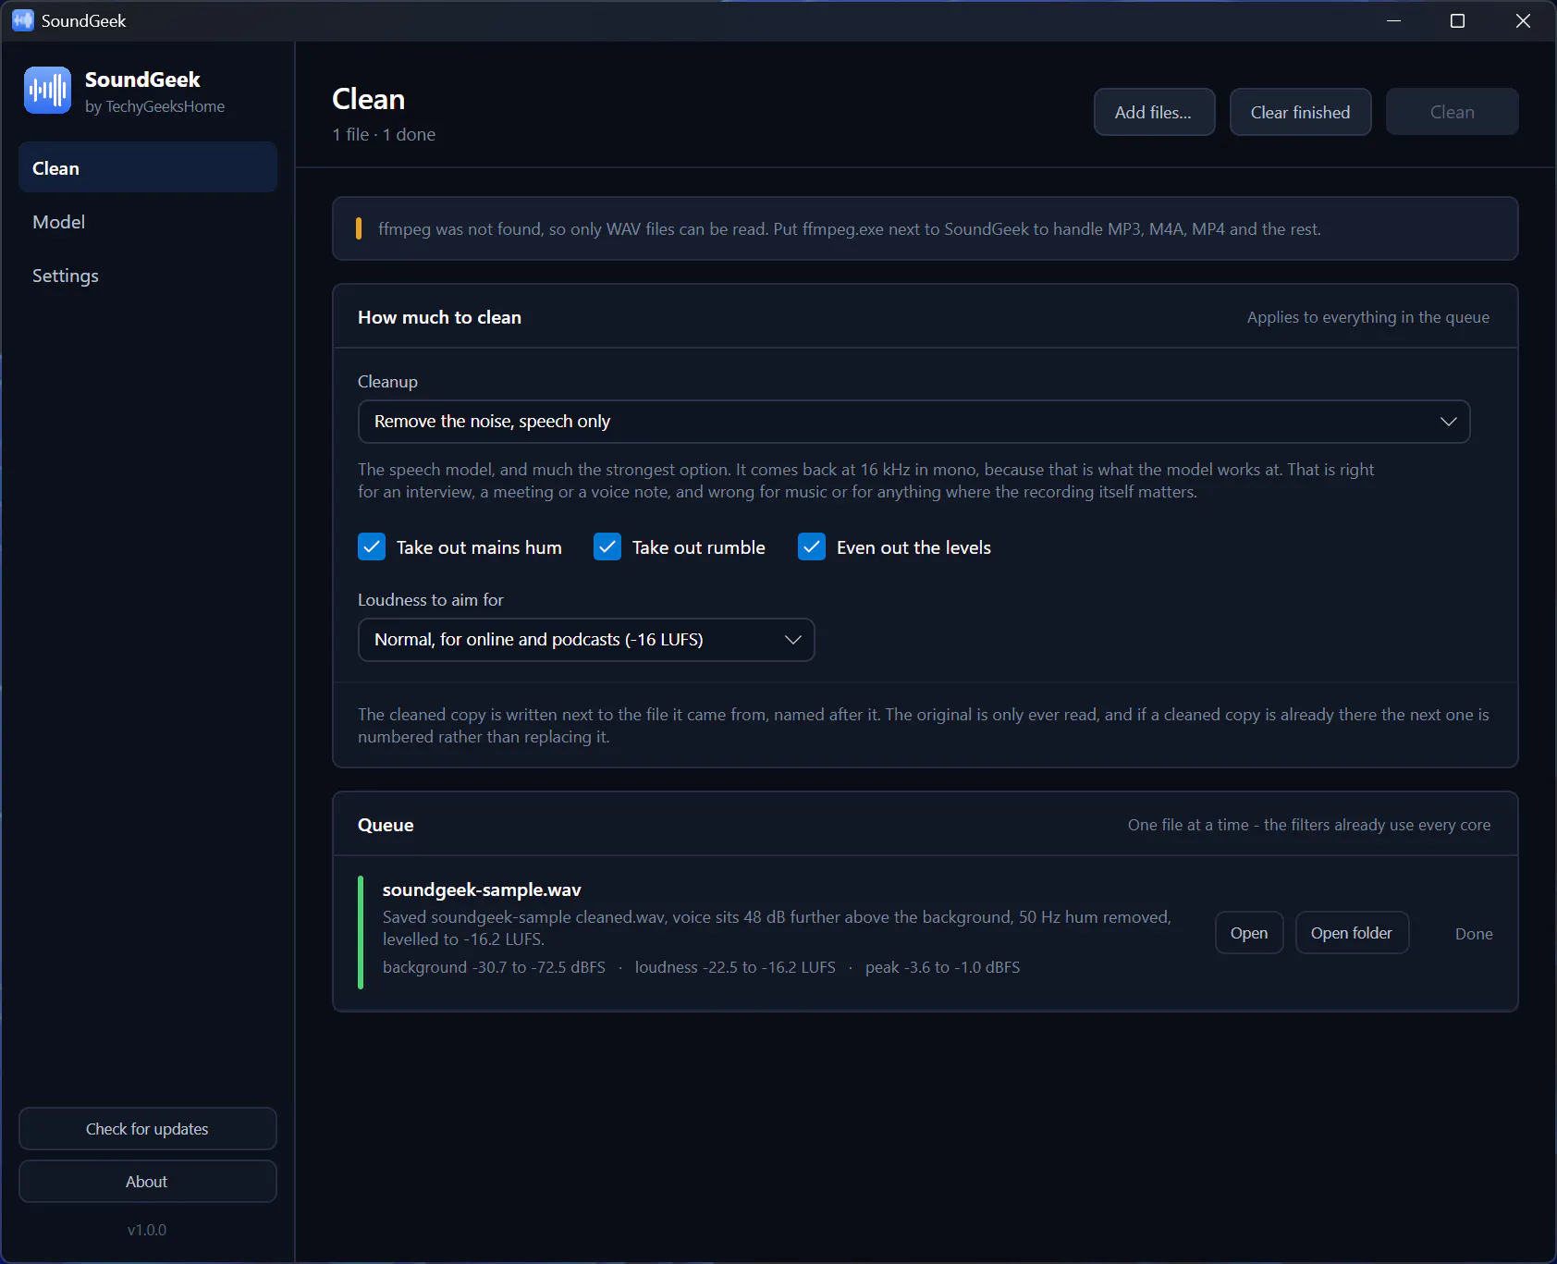Go to Settings in sidebar
Screen dimensions: 1557x1264
[x=148, y=276]
